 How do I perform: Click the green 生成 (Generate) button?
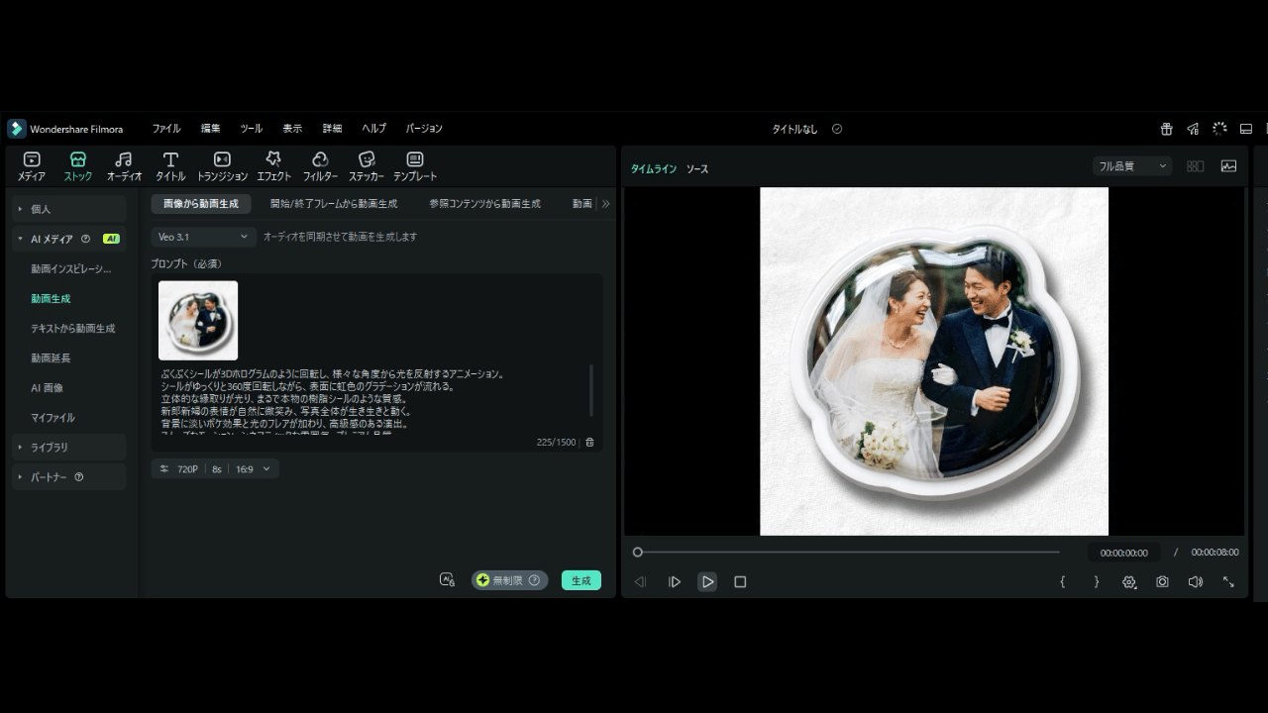(581, 580)
